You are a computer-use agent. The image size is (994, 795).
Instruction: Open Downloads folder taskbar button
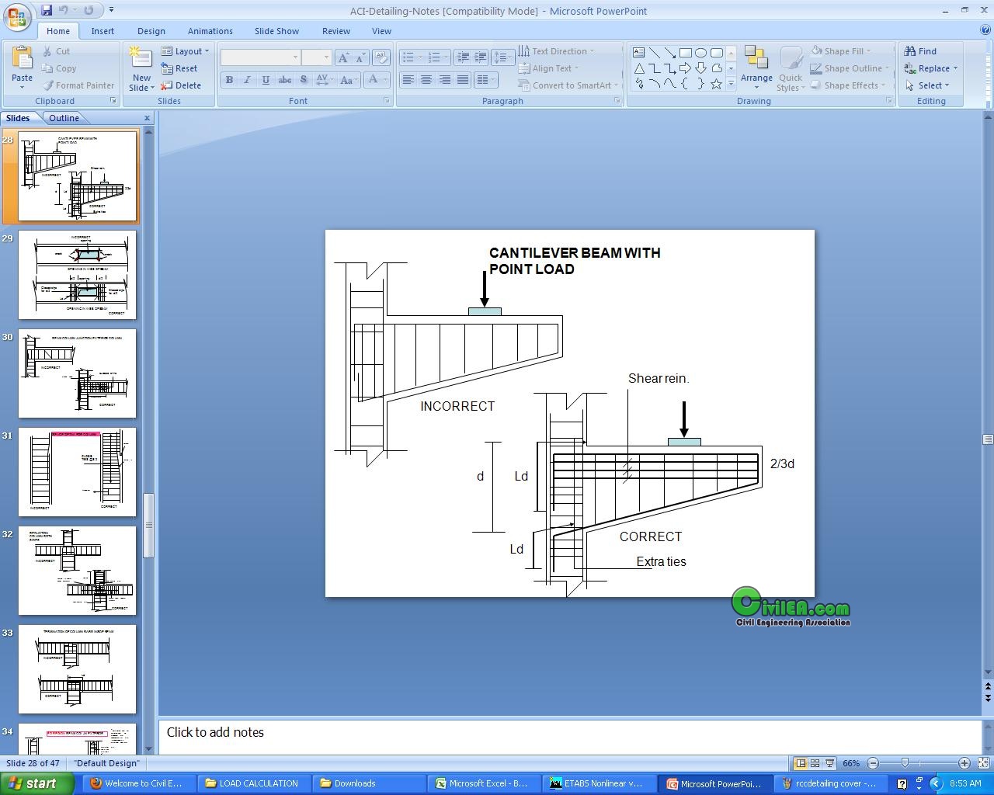[x=369, y=783]
